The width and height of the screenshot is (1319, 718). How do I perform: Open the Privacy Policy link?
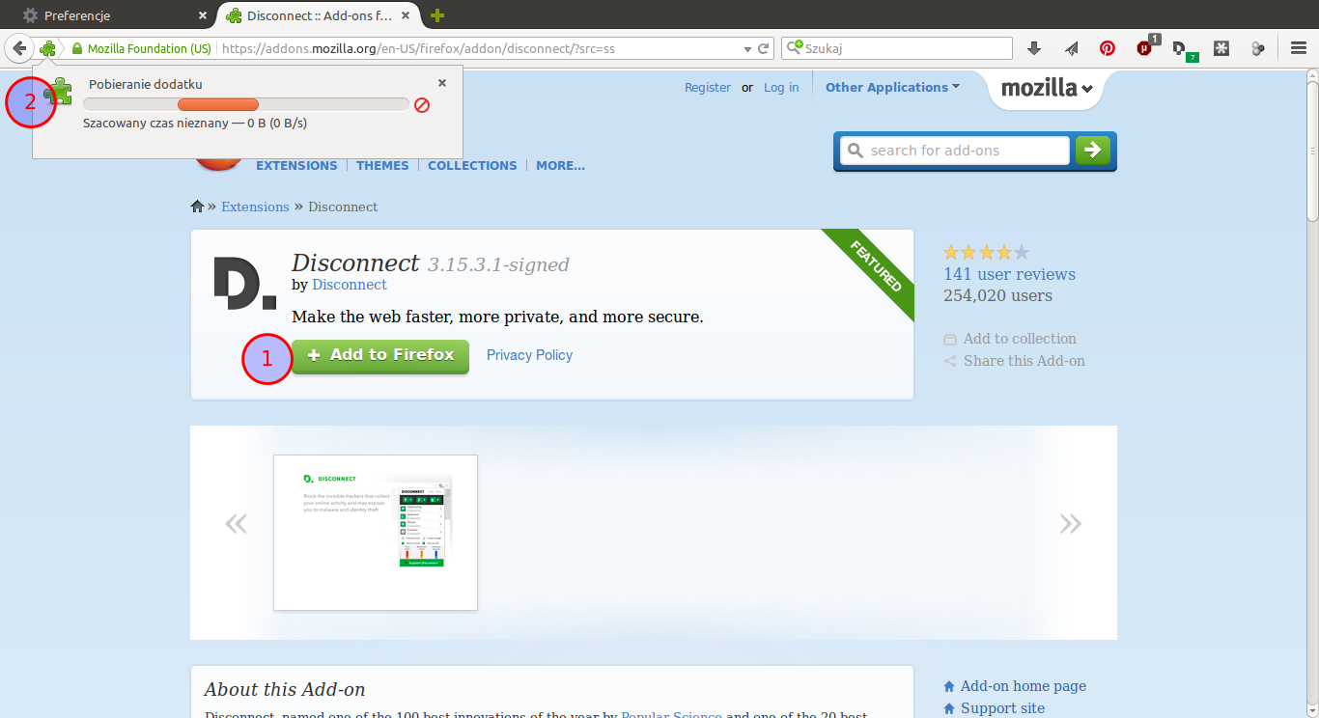[529, 355]
